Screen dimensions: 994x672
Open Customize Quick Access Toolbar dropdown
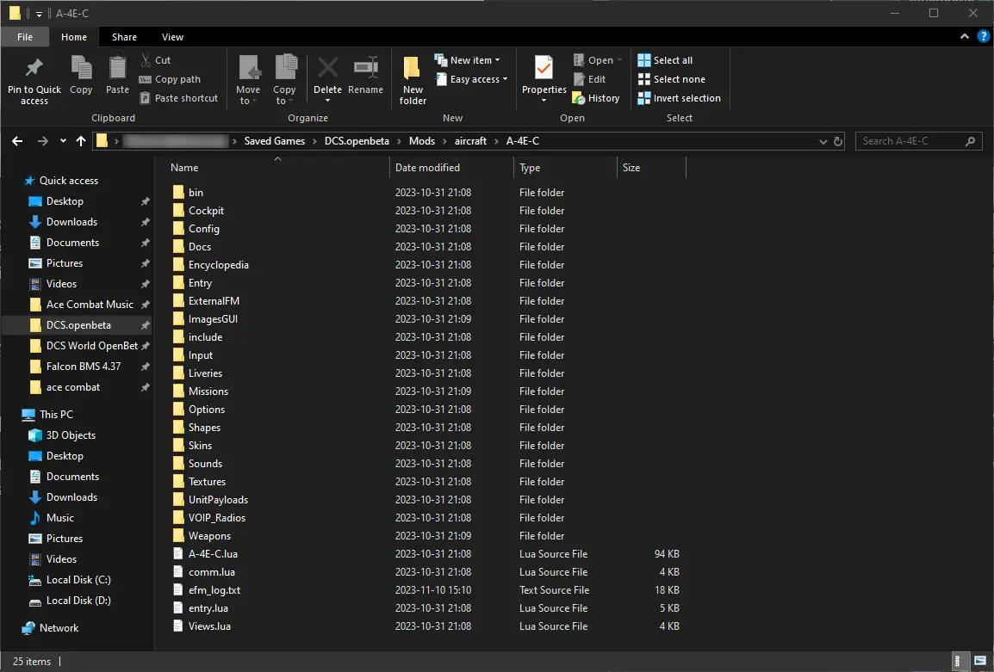tap(39, 13)
